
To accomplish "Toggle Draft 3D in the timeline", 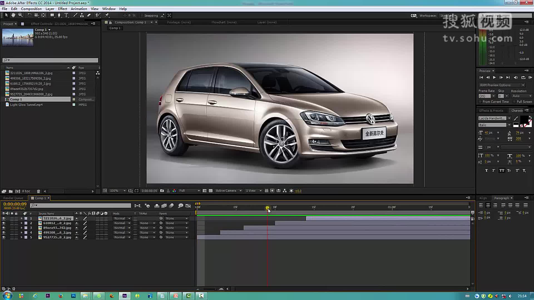I will coord(147,206).
